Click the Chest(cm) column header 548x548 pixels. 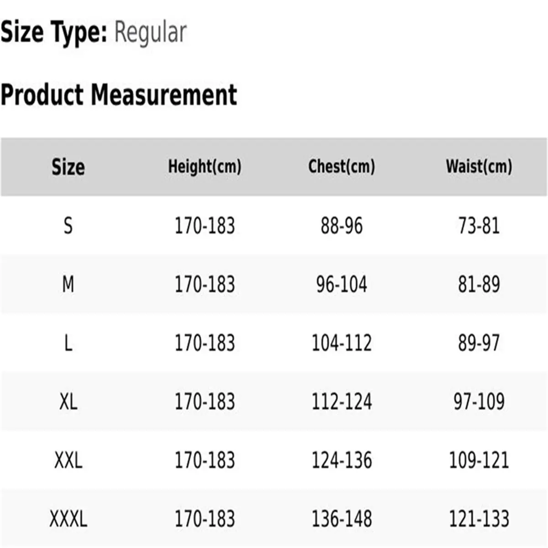pyautogui.click(x=342, y=167)
